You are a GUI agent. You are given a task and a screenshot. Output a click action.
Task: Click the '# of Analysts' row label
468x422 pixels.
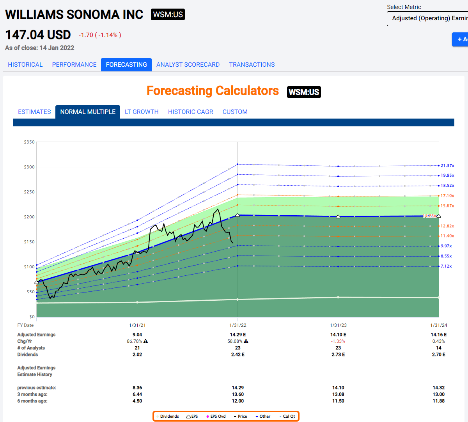tap(31, 348)
